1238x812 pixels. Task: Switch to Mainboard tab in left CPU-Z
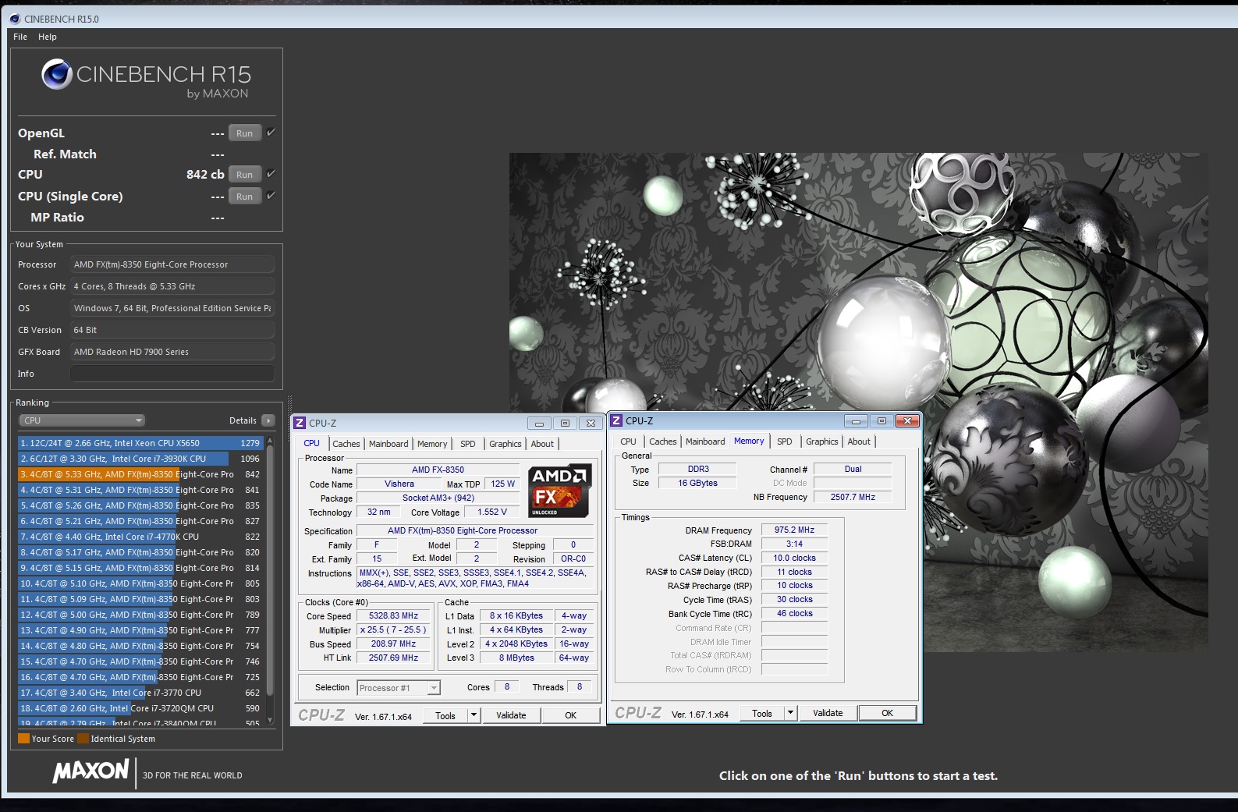(388, 444)
